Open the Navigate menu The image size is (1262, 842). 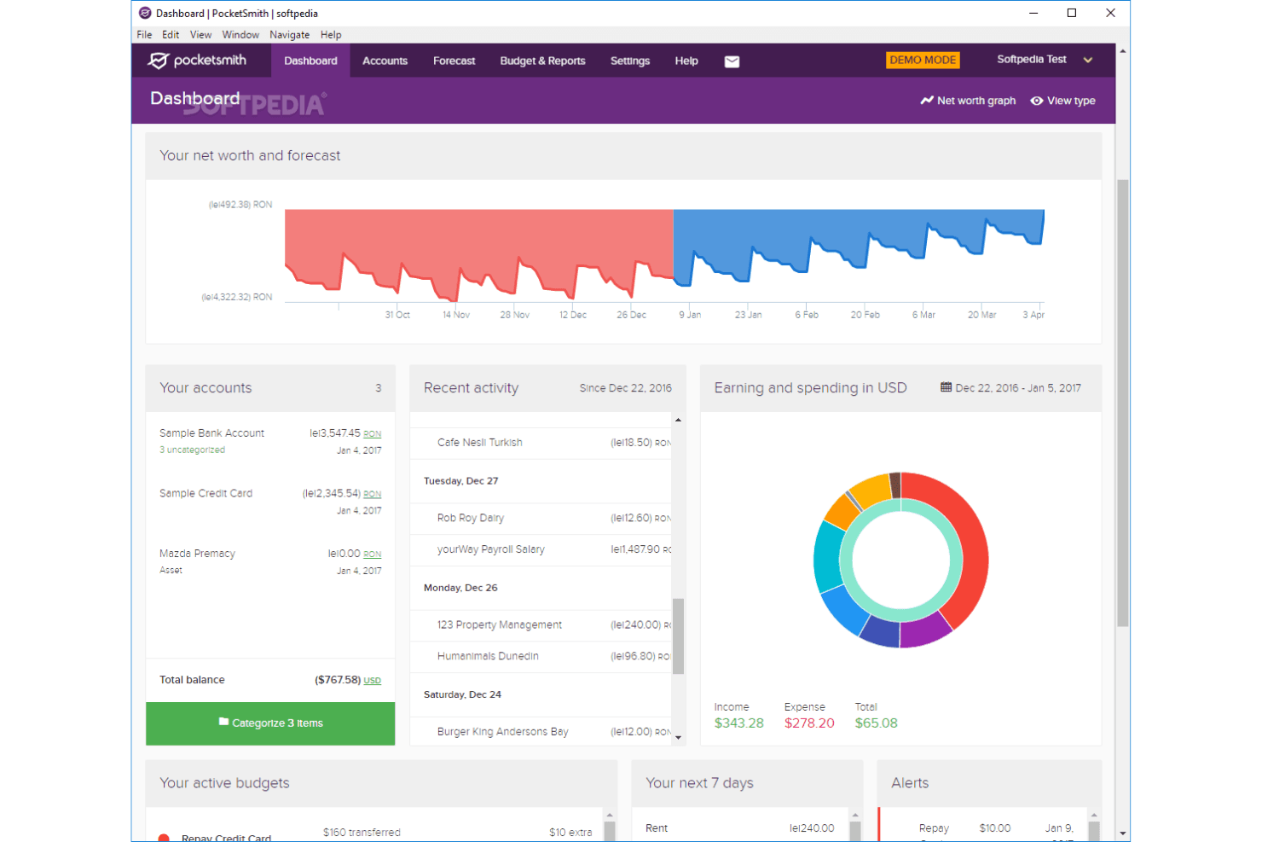pos(290,35)
